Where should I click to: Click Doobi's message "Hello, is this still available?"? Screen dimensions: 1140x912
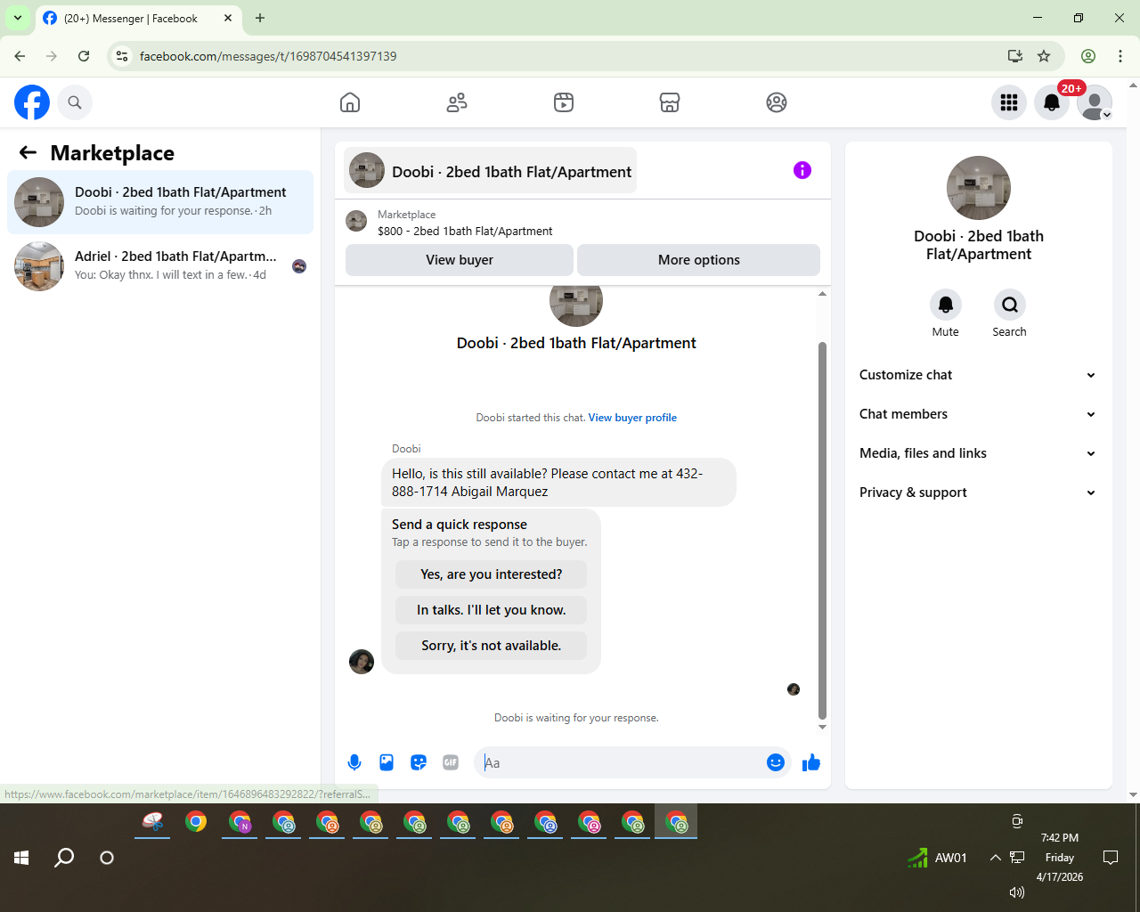[x=558, y=483]
